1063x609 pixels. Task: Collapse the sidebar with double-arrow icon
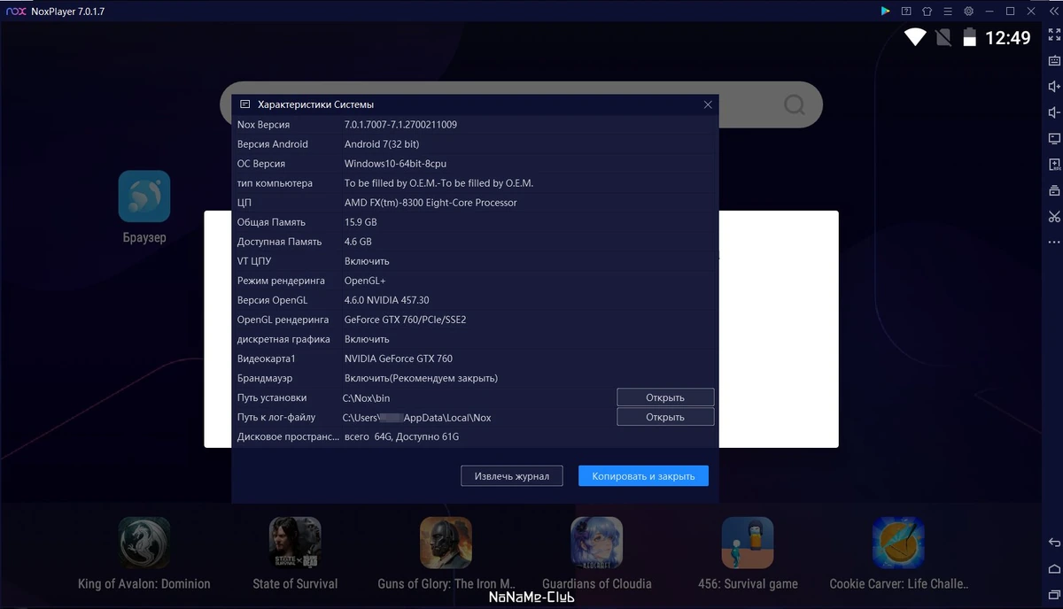[x=1054, y=12]
